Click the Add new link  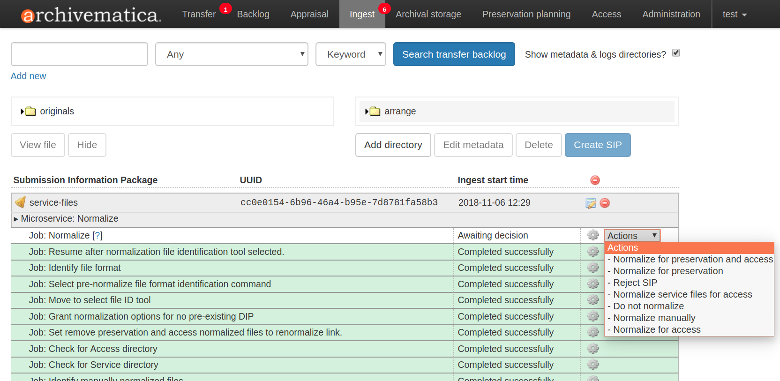[x=29, y=76]
